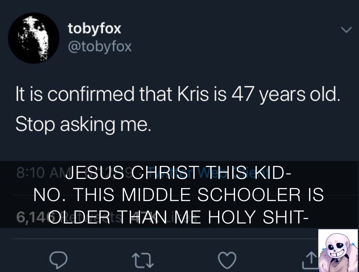Click the words "It is confirmed"
The image size is (359, 272).
coord(75,95)
